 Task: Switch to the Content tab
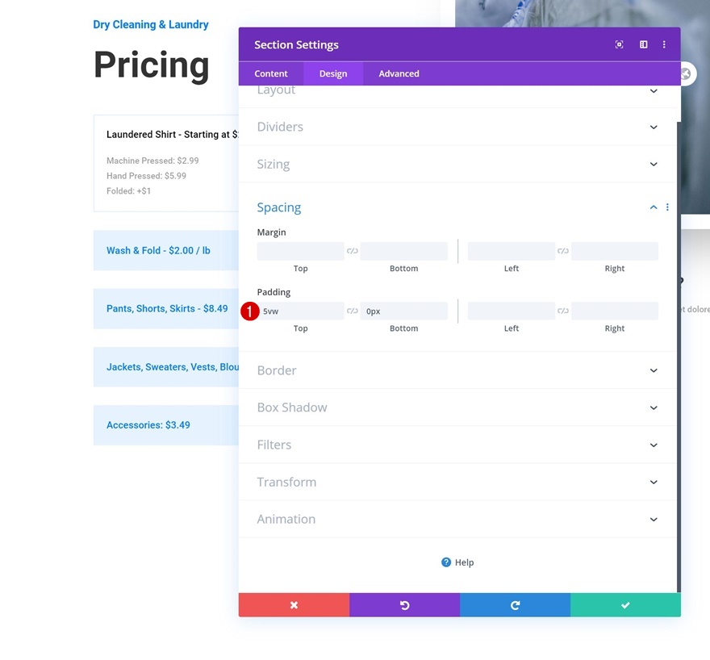271,73
